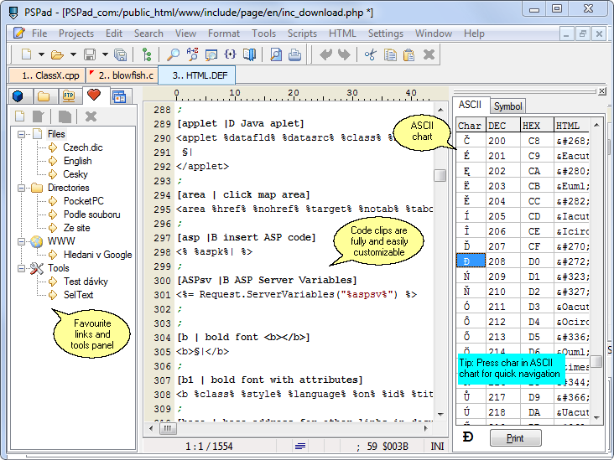
Task: Click the Find magnifier icon
Action: click(173, 54)
